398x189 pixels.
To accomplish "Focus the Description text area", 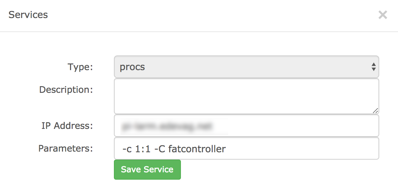I will (247, 96).
